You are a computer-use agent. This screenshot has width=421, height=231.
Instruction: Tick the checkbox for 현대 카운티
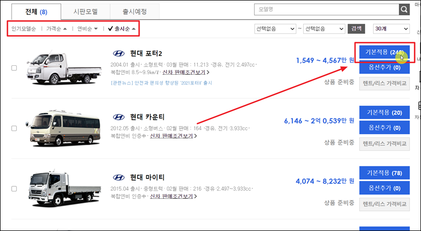14,128
